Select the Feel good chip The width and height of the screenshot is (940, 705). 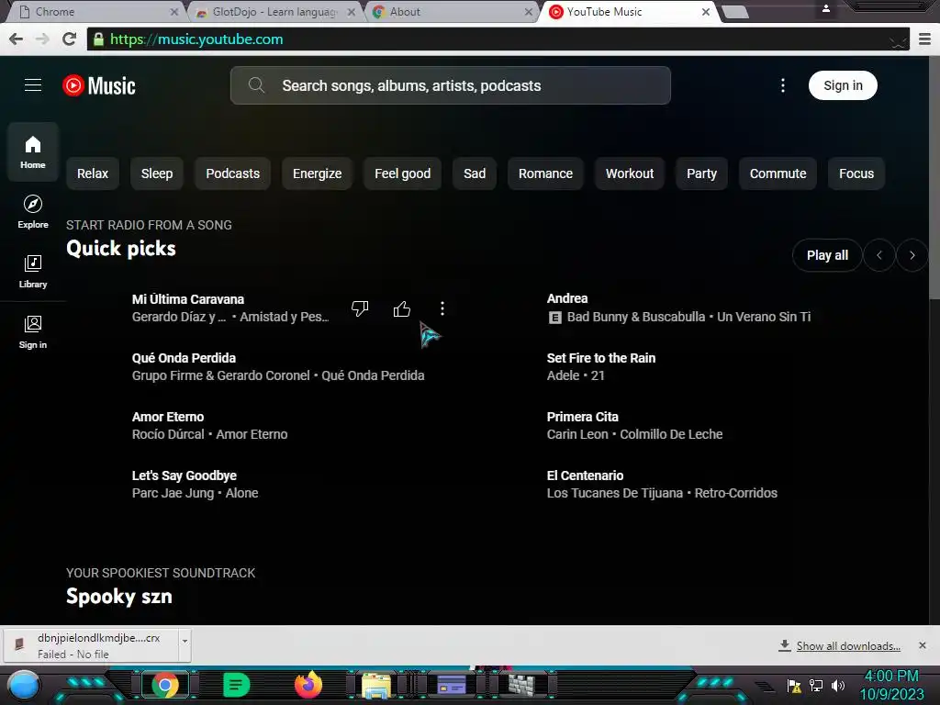(x=402, y=173)
